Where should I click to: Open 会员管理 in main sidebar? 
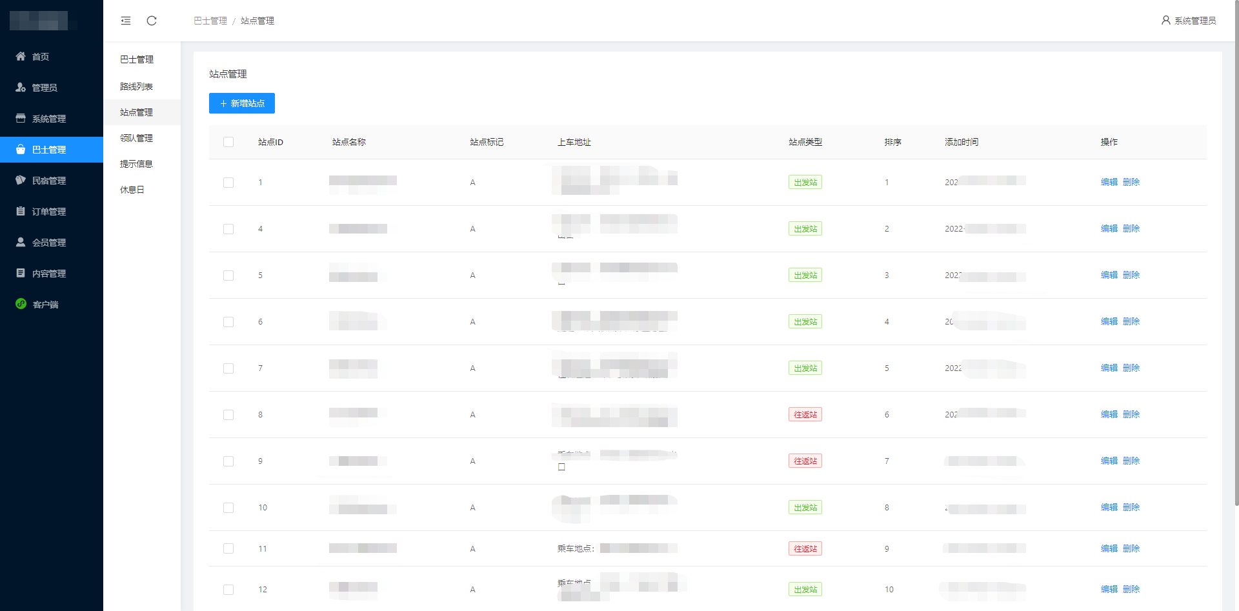click(x=52, y=243)
